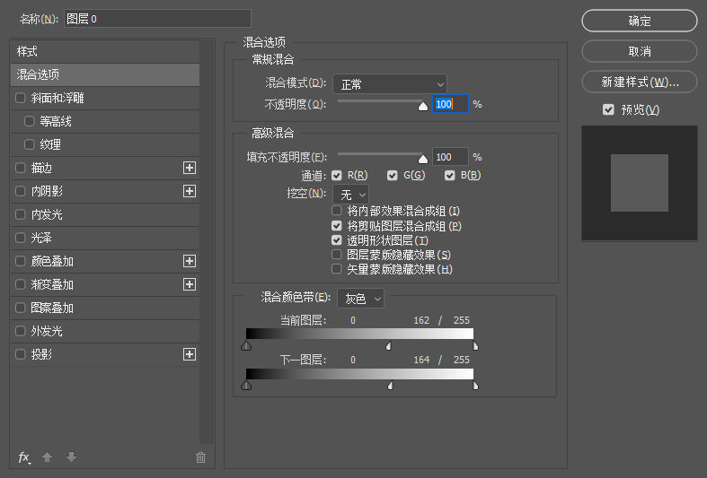Add another 渐变叠加 effect with plus icon
The height and width of the screenshot is (478, 707).
coord(190,284)
